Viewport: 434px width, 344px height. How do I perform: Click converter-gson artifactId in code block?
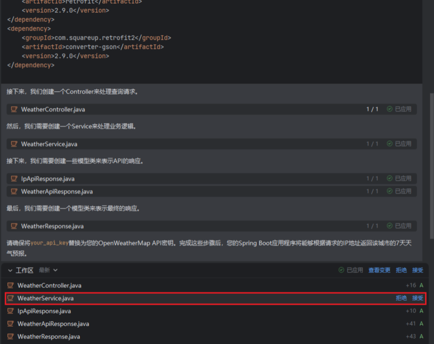click(x=91, y=47)
